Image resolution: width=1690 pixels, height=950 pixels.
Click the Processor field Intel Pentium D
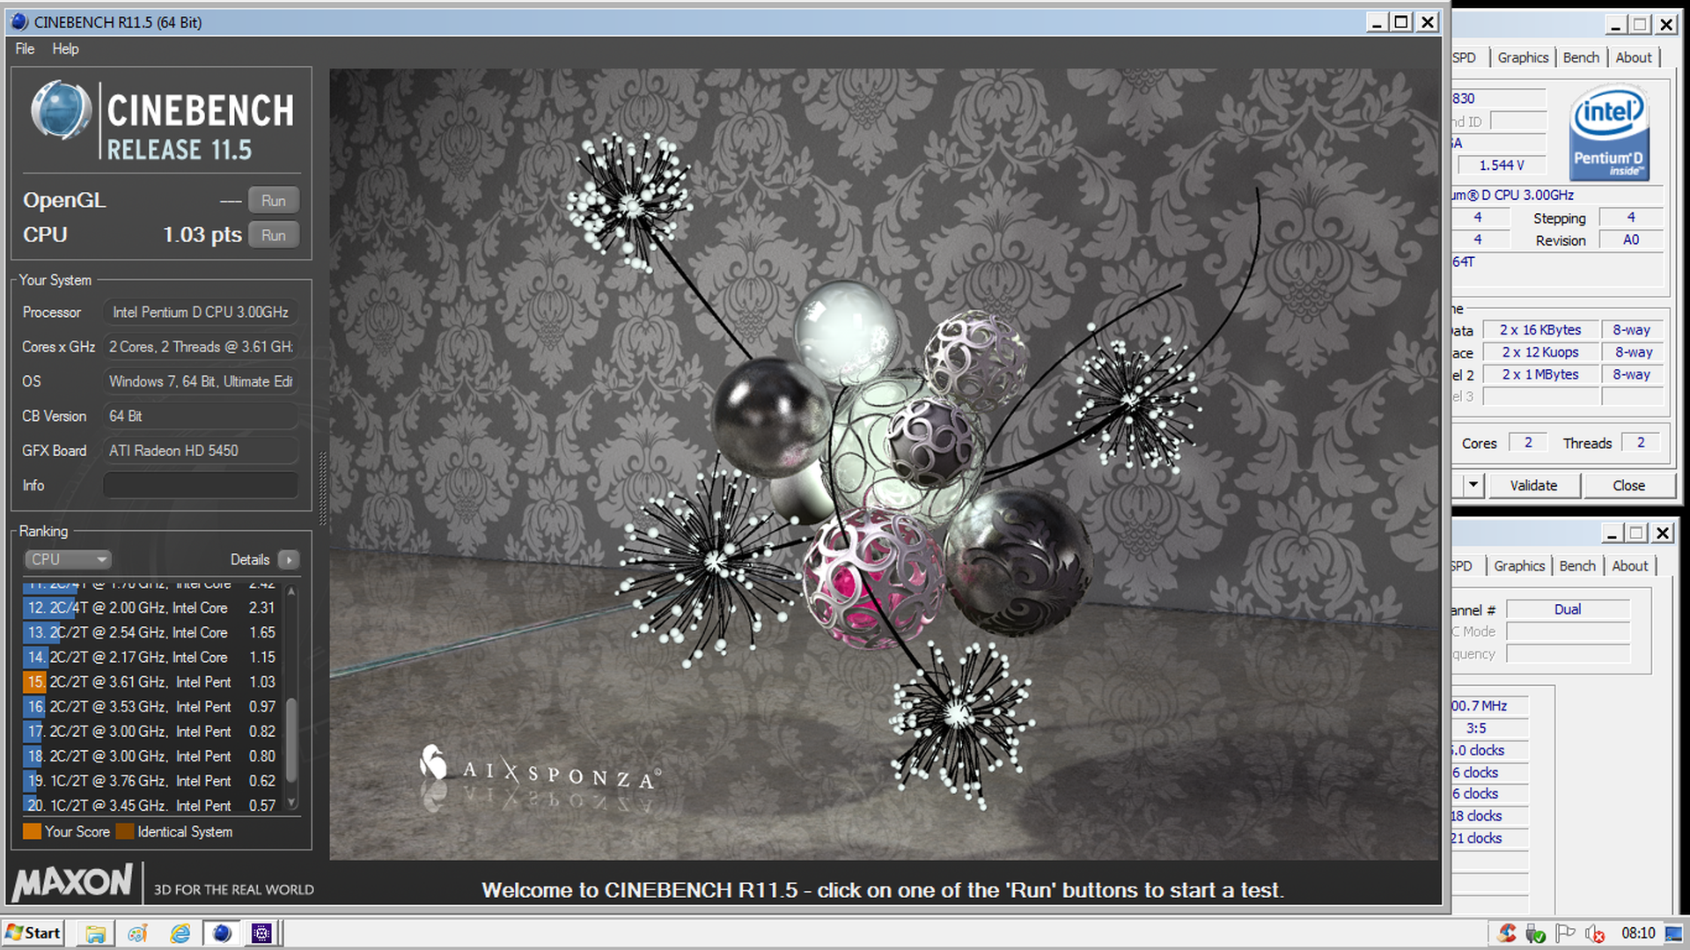[201, 312]
